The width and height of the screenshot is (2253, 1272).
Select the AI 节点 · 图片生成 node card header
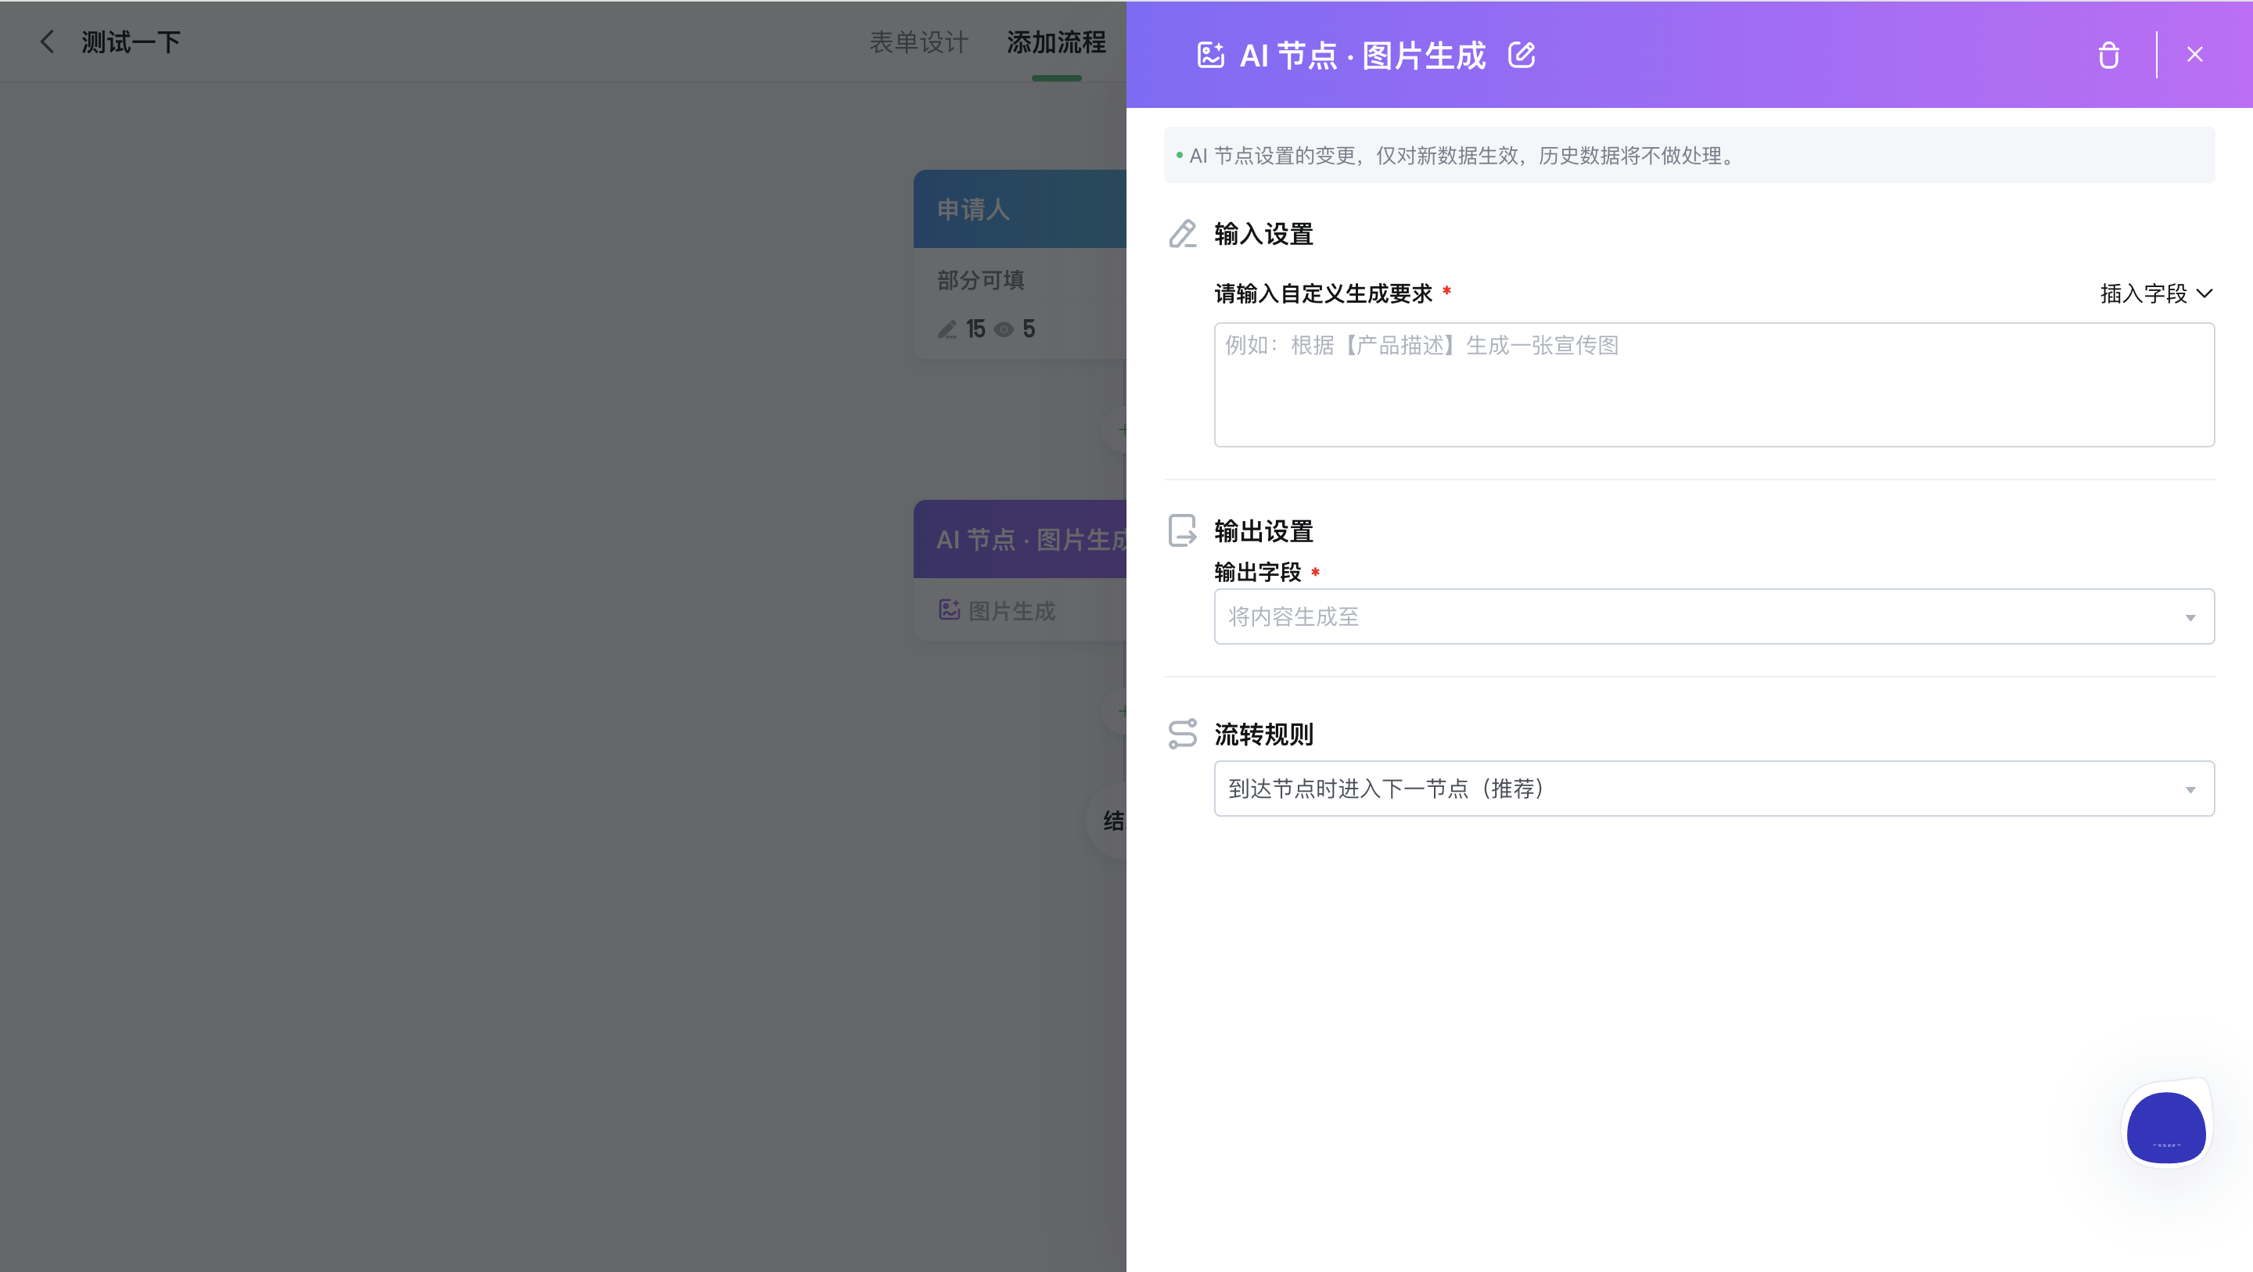tap(1020, 539)
